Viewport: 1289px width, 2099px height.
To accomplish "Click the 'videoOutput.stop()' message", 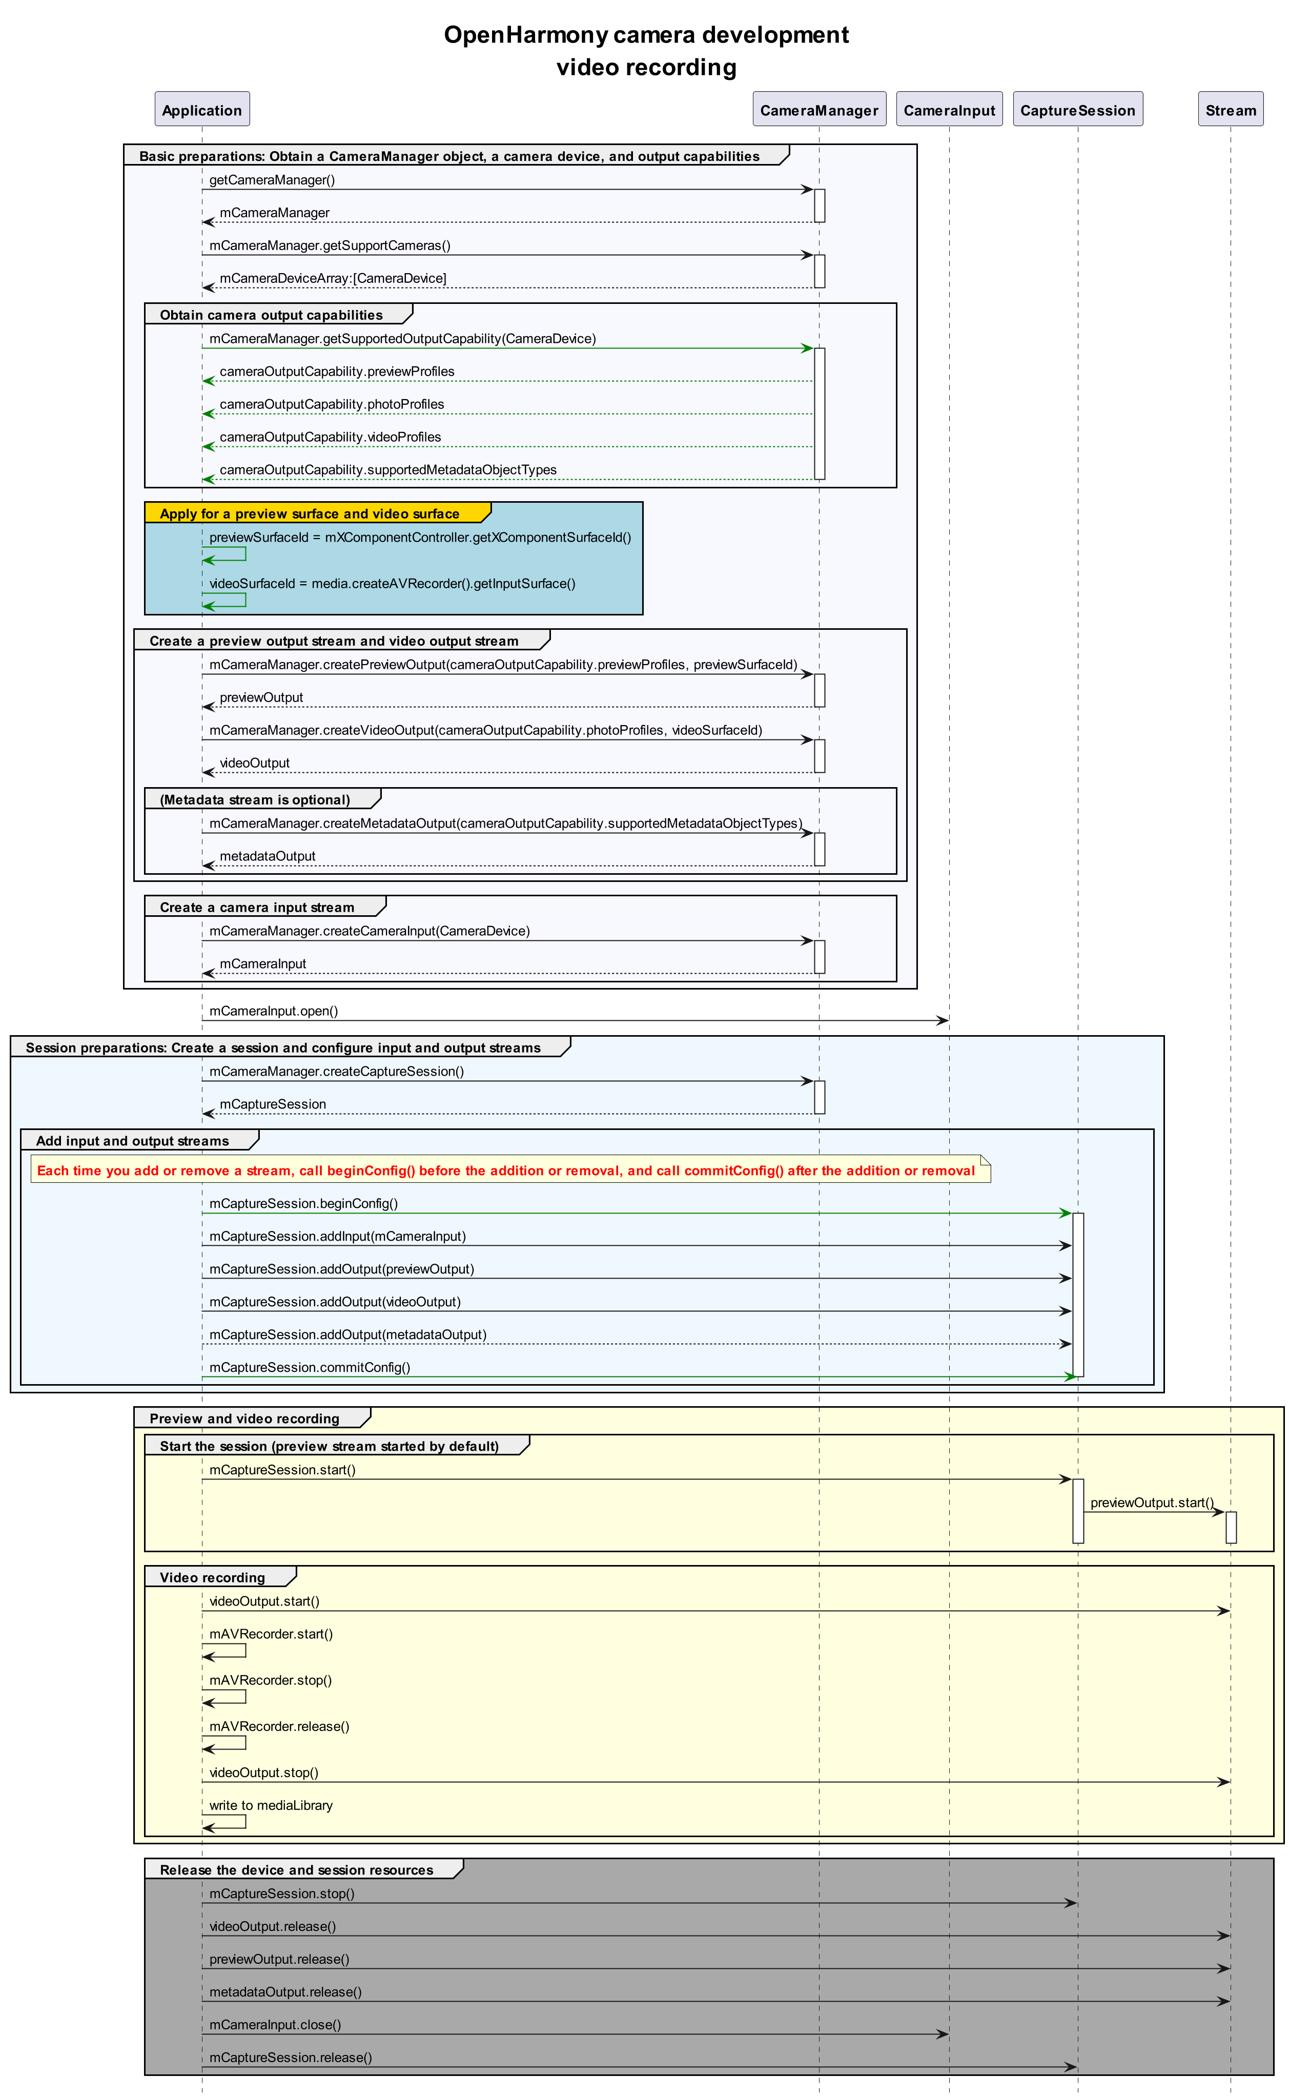I will [x=263, y=1773].
